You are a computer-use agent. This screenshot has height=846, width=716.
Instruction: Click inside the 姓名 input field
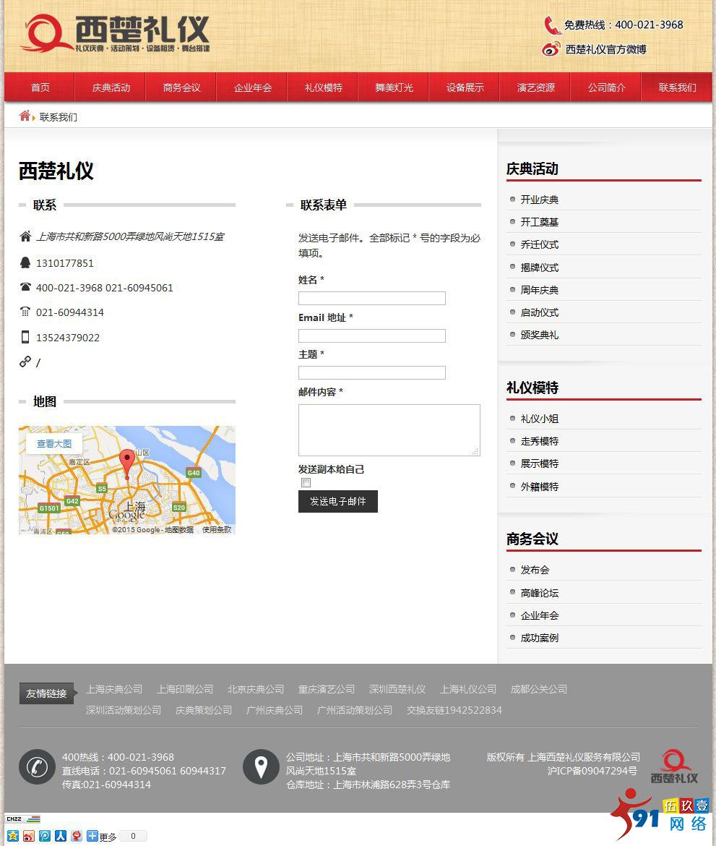tap(371, 298)
